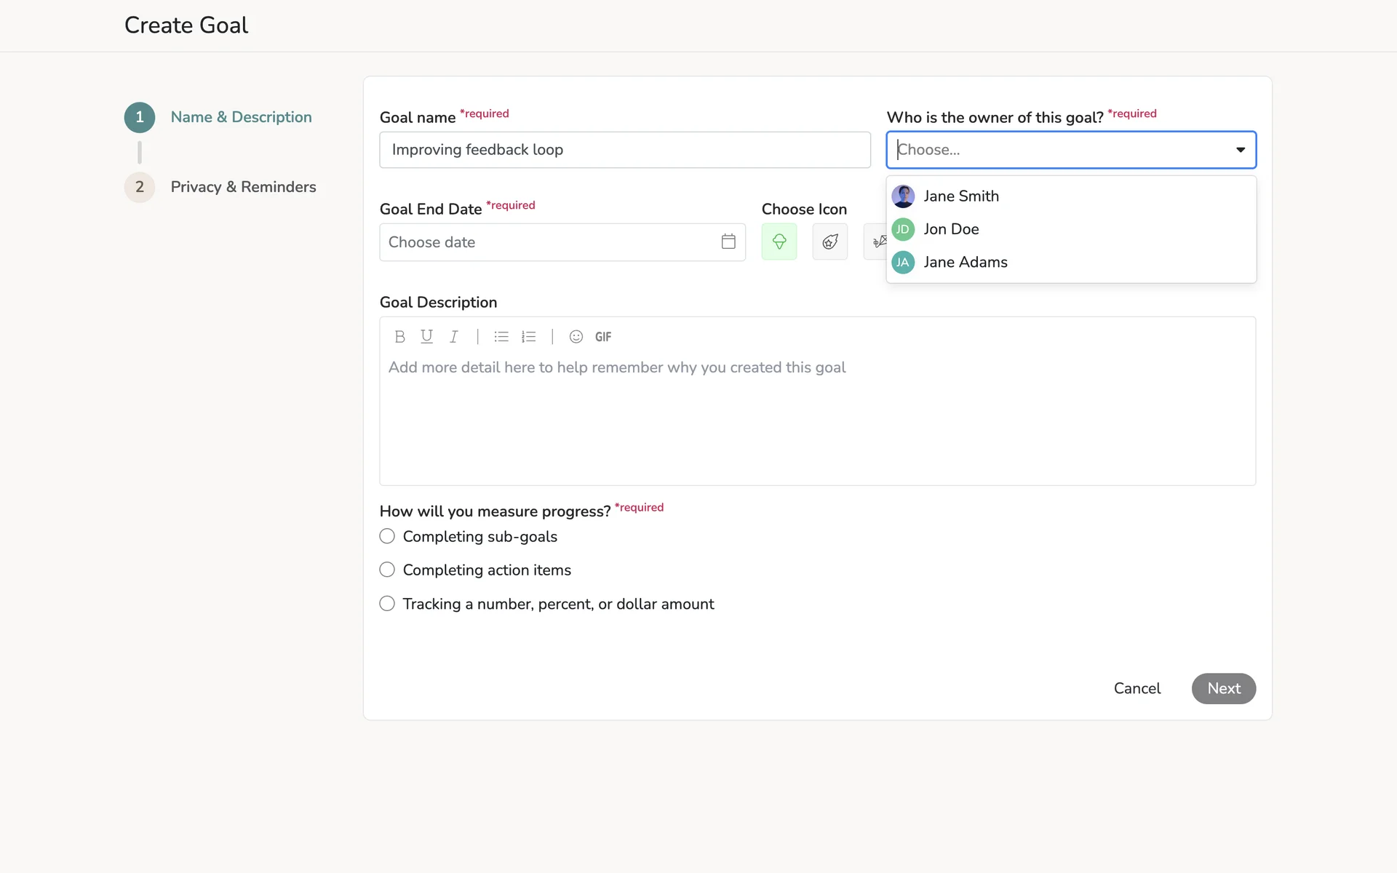
Task: Pick Jane Smith as goal owner
Action: [x=960, y=196]
